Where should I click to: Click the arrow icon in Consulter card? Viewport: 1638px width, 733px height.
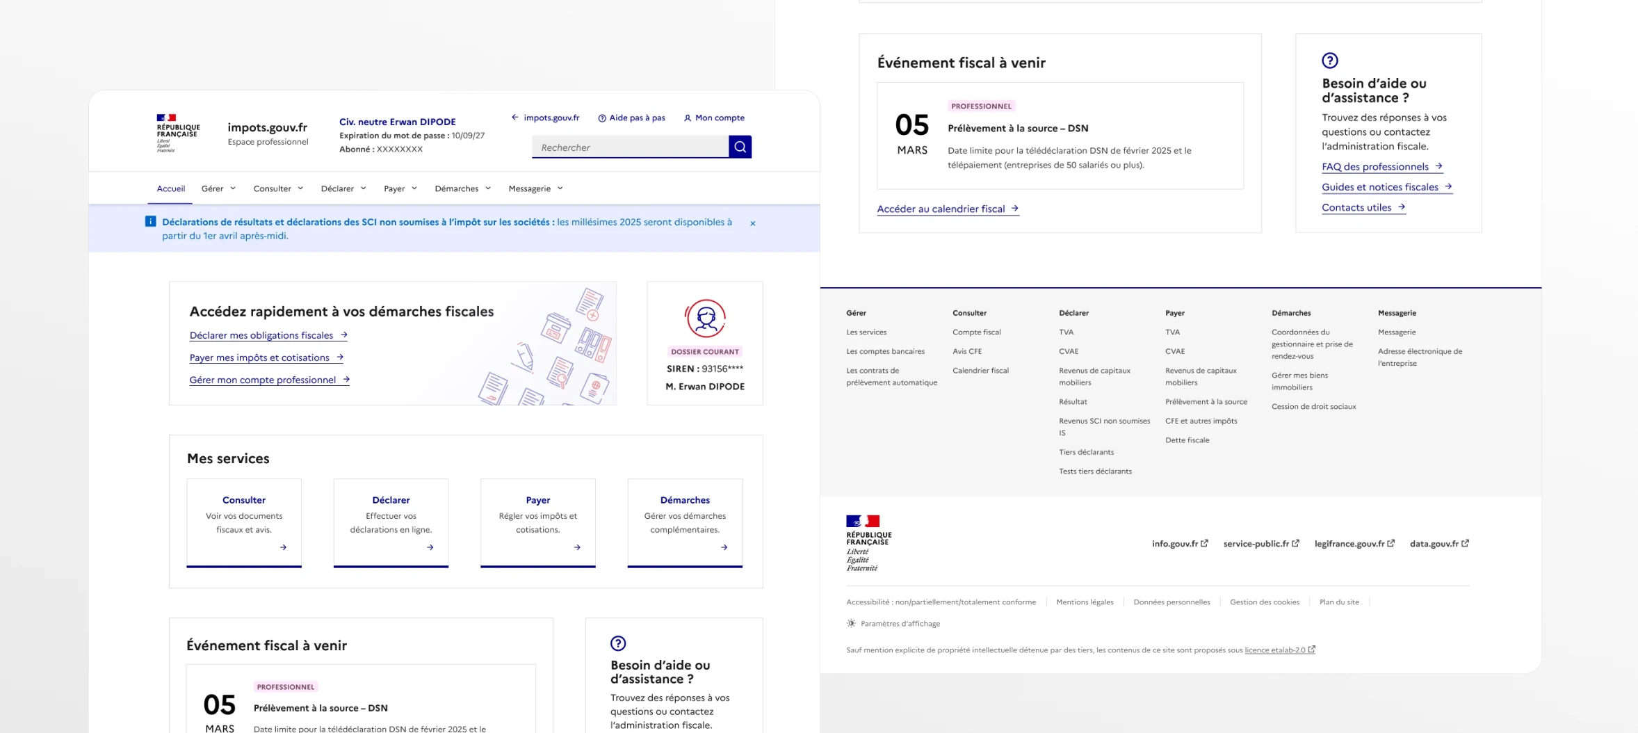283,547
